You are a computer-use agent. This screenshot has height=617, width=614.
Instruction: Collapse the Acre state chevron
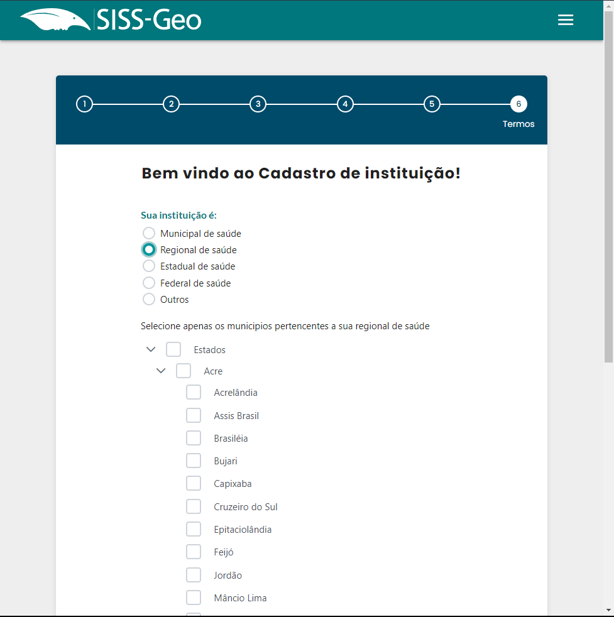click(161, 371)
